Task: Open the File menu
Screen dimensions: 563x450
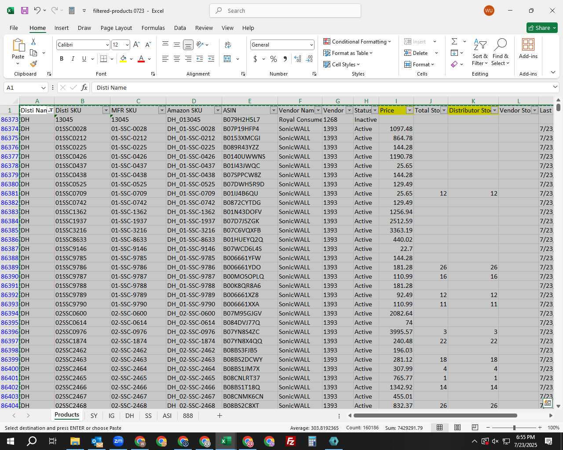Action: (x=14, y=28)
